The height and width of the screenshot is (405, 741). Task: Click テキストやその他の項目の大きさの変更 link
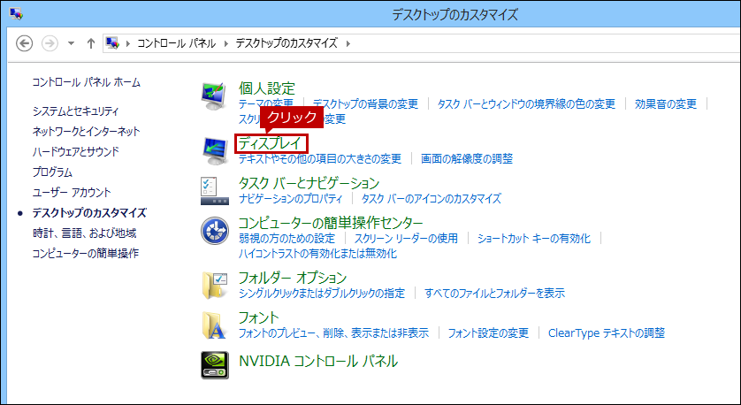tap(320, 159)
